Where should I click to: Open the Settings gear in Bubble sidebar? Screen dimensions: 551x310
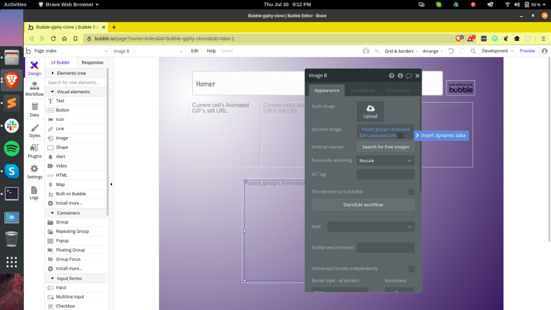pos(34,172)
